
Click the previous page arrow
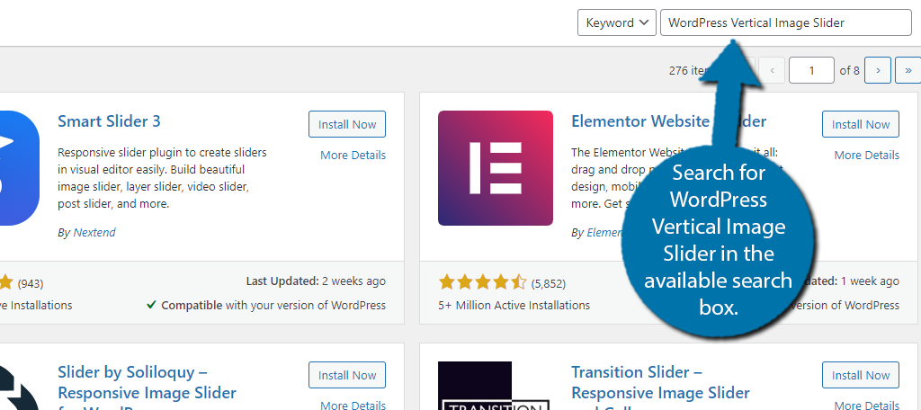point(773,70)
